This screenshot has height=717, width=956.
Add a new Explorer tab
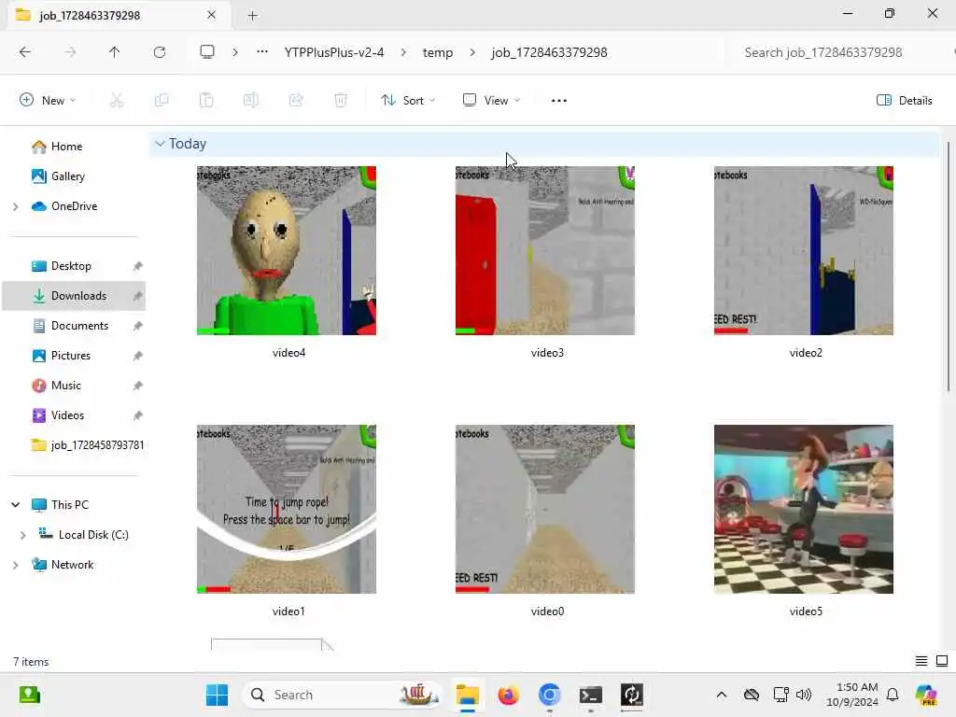pyautogui.click(x=252, y=15)
